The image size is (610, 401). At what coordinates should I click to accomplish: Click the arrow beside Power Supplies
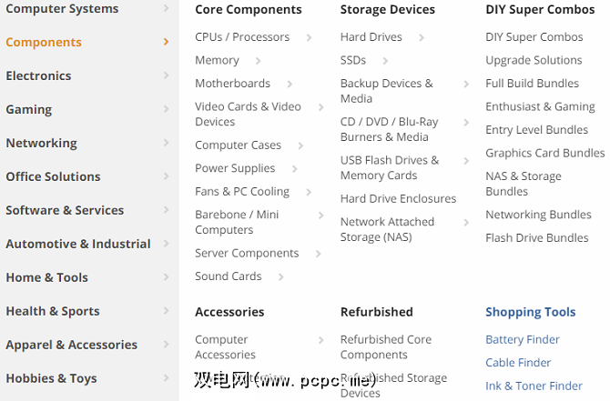tap(295, 168)
